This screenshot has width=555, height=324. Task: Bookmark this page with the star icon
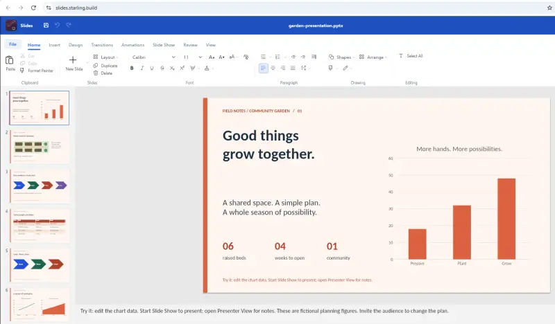(549, 8)
